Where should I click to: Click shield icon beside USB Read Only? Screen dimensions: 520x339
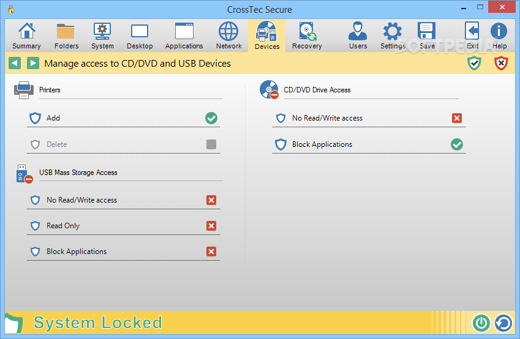(x=35, y=226)
